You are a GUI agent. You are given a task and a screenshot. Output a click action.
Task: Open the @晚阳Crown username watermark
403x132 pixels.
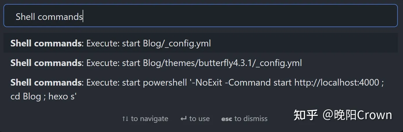click(357, 115)
